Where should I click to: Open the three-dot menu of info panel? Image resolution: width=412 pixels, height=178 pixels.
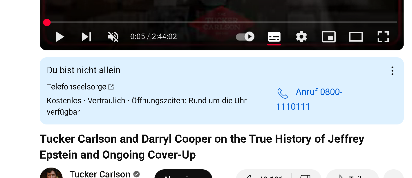tap(392, 71)
